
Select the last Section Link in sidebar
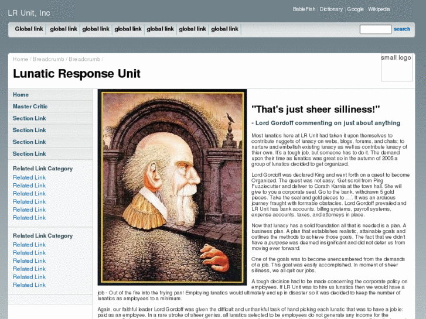point(29,154)
